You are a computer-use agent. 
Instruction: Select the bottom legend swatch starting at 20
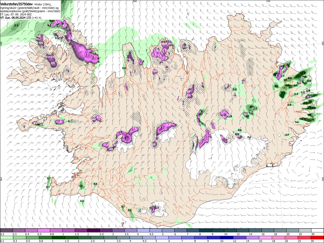(292, 238)
